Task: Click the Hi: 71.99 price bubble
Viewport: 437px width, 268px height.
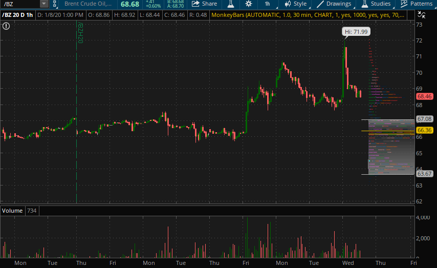Action: [x=356, y=32]
